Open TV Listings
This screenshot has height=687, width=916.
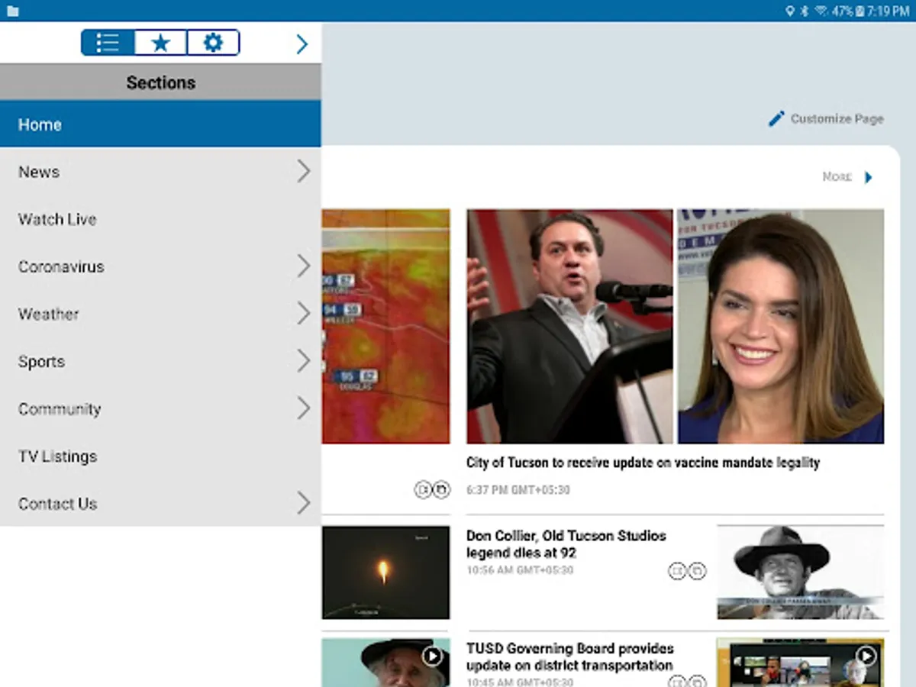[160, 456]
